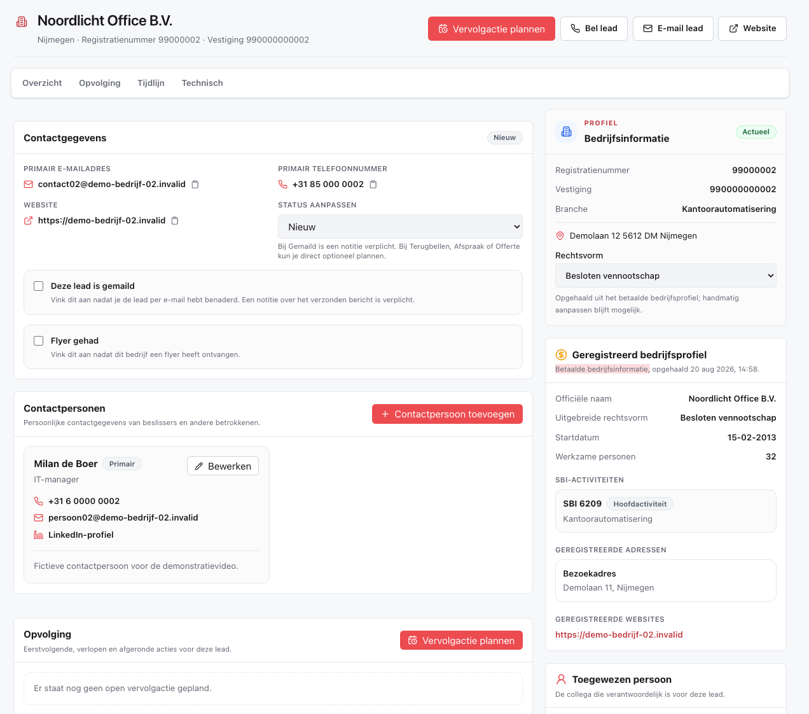Click 'Bewerken' for Milan de Boer
Screen dimensions: 809x714
pos(223,466)
